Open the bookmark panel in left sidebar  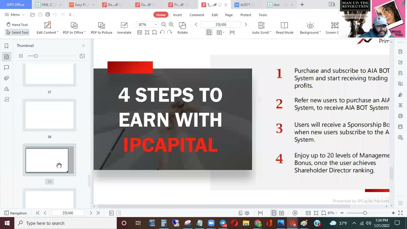(6, 46)
